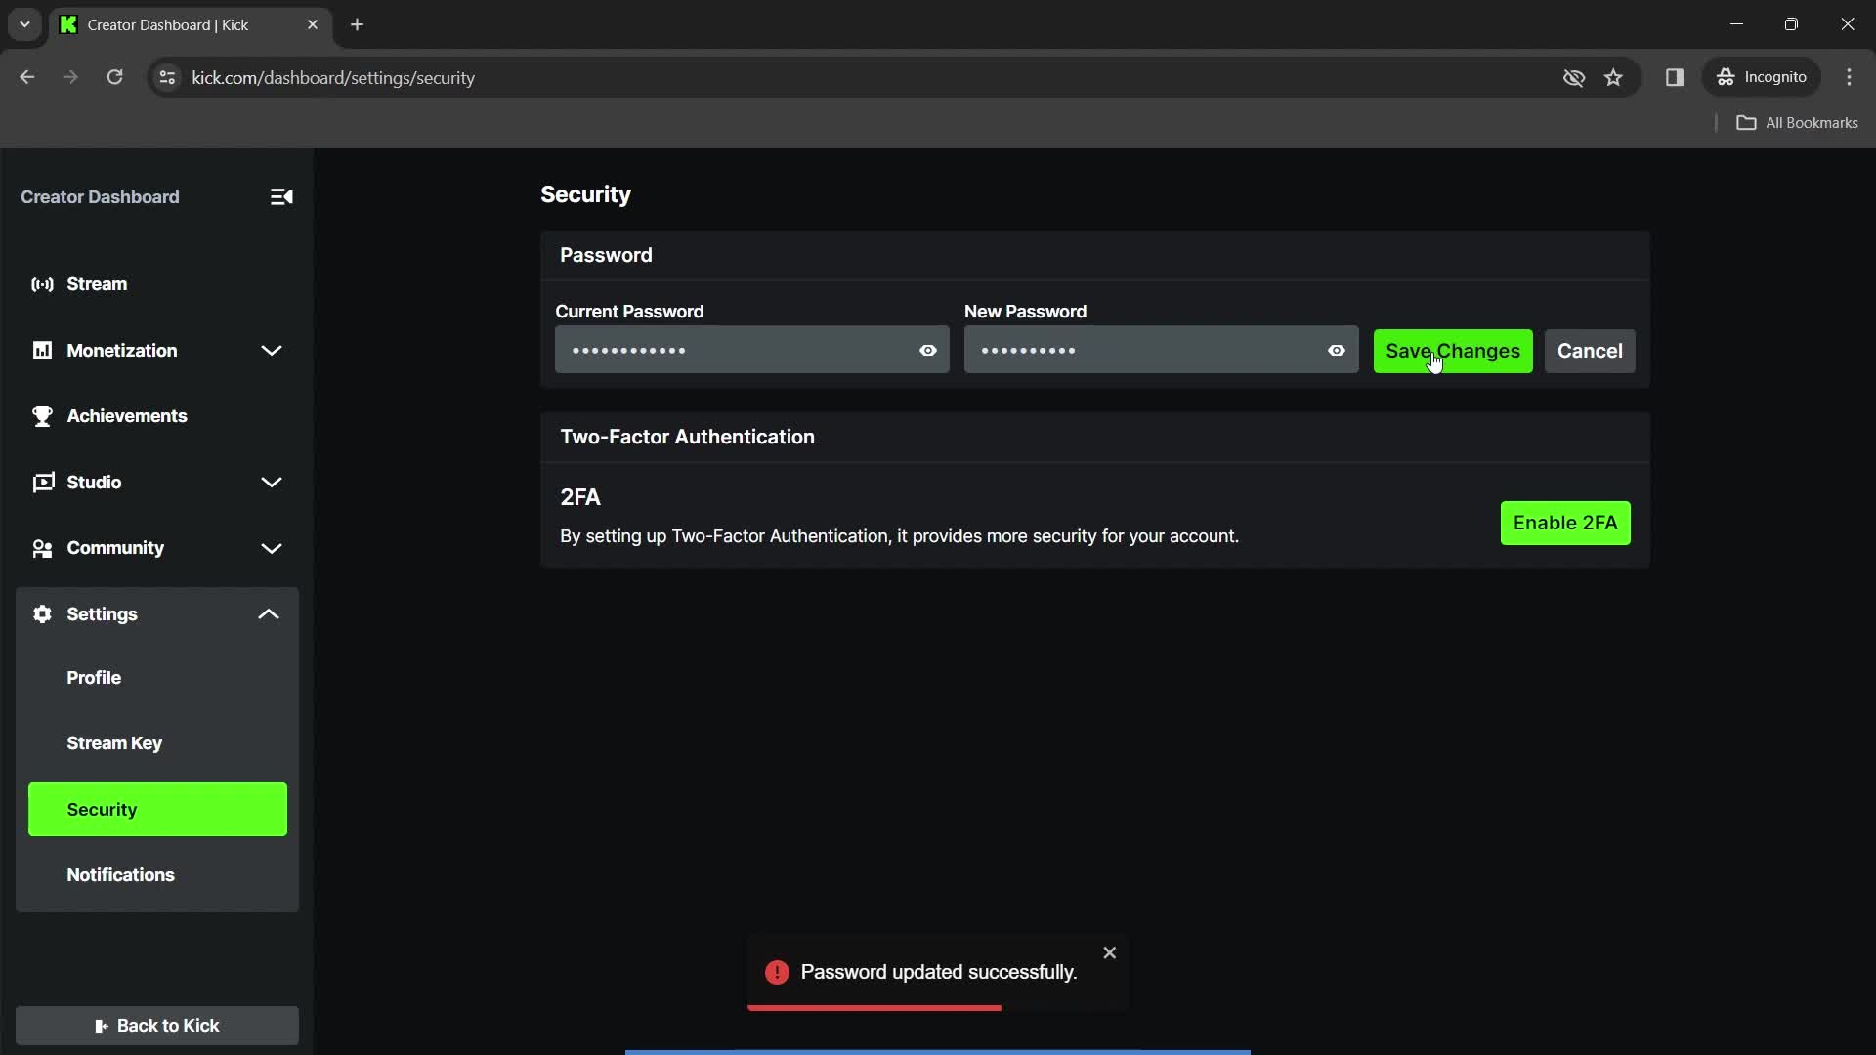This screenshot has width=1876, height=1055.
Task: Click the Community sidebar icon
Action: 41,547
